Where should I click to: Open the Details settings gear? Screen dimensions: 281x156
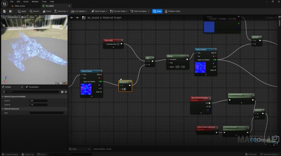pyautogui.click(x=66, y=92)
